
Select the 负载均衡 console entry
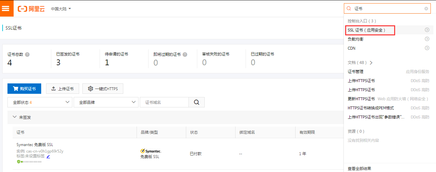point(356,39)
